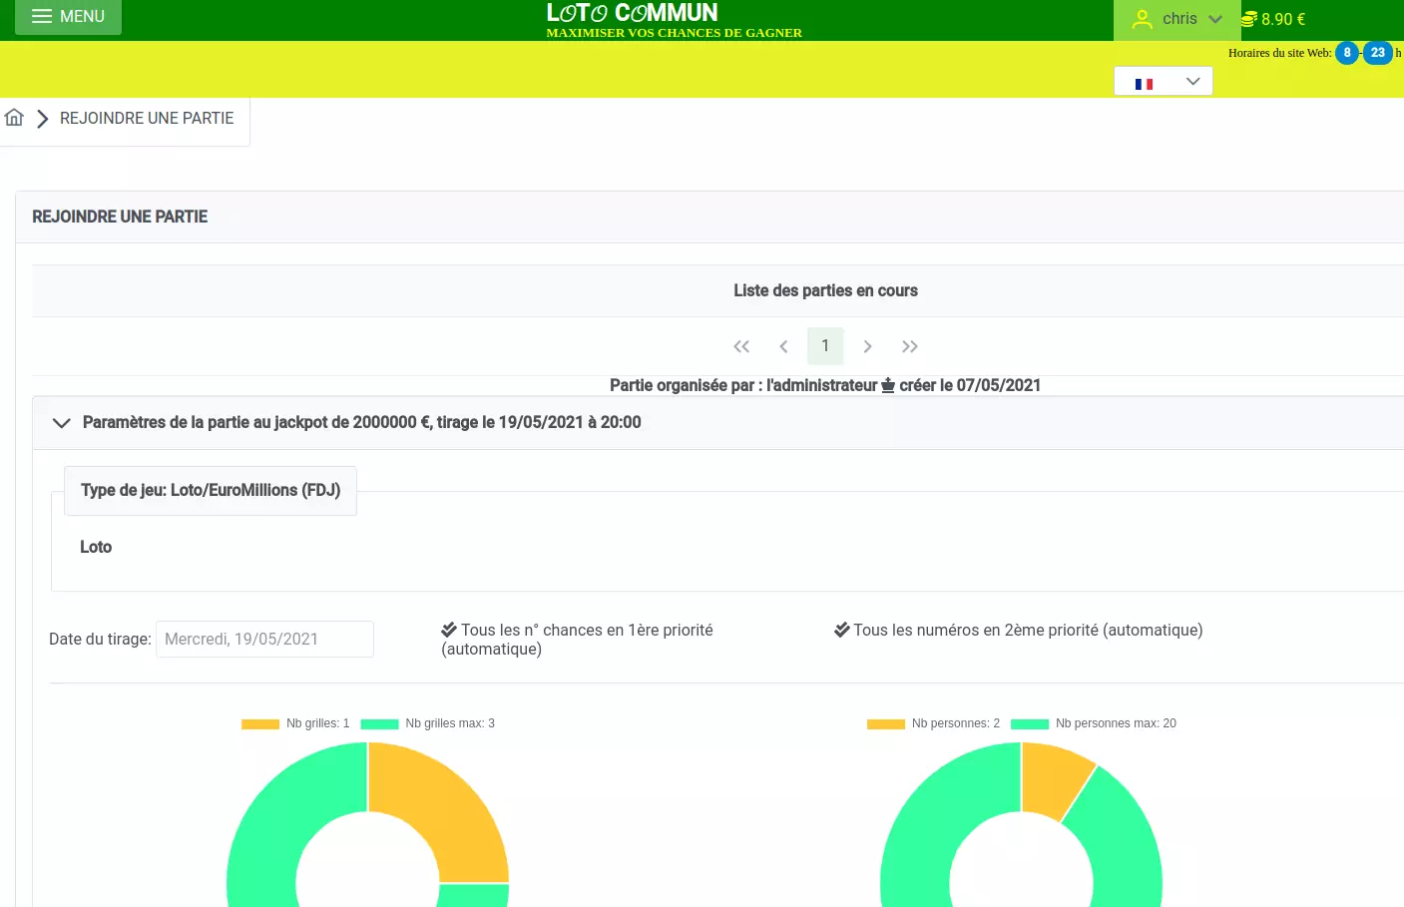Toggle the Nb grilles max: 3 legend entry
Image resolution: width=1404 pixels, height=907 pixels.
[x=427, y=723]
